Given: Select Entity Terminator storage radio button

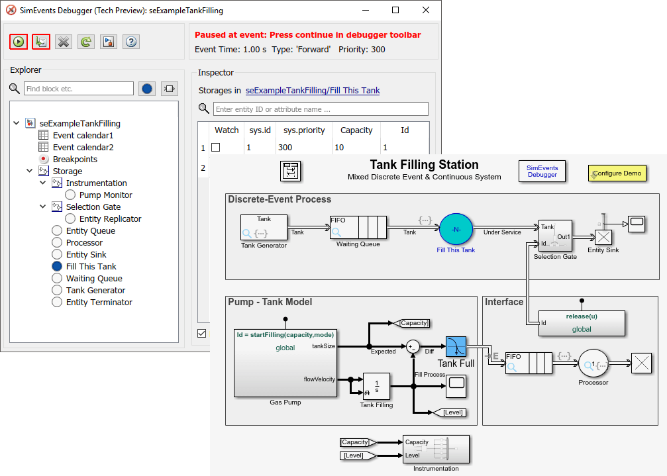Looking at the screenshot, I should point(57,302).
